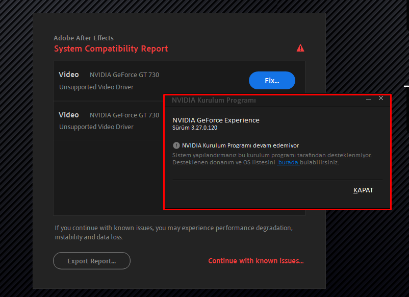Click the KAPAT button in NVIDIA installer
Viewport: 409px width, 297px height.
click(x=363, y=190)
